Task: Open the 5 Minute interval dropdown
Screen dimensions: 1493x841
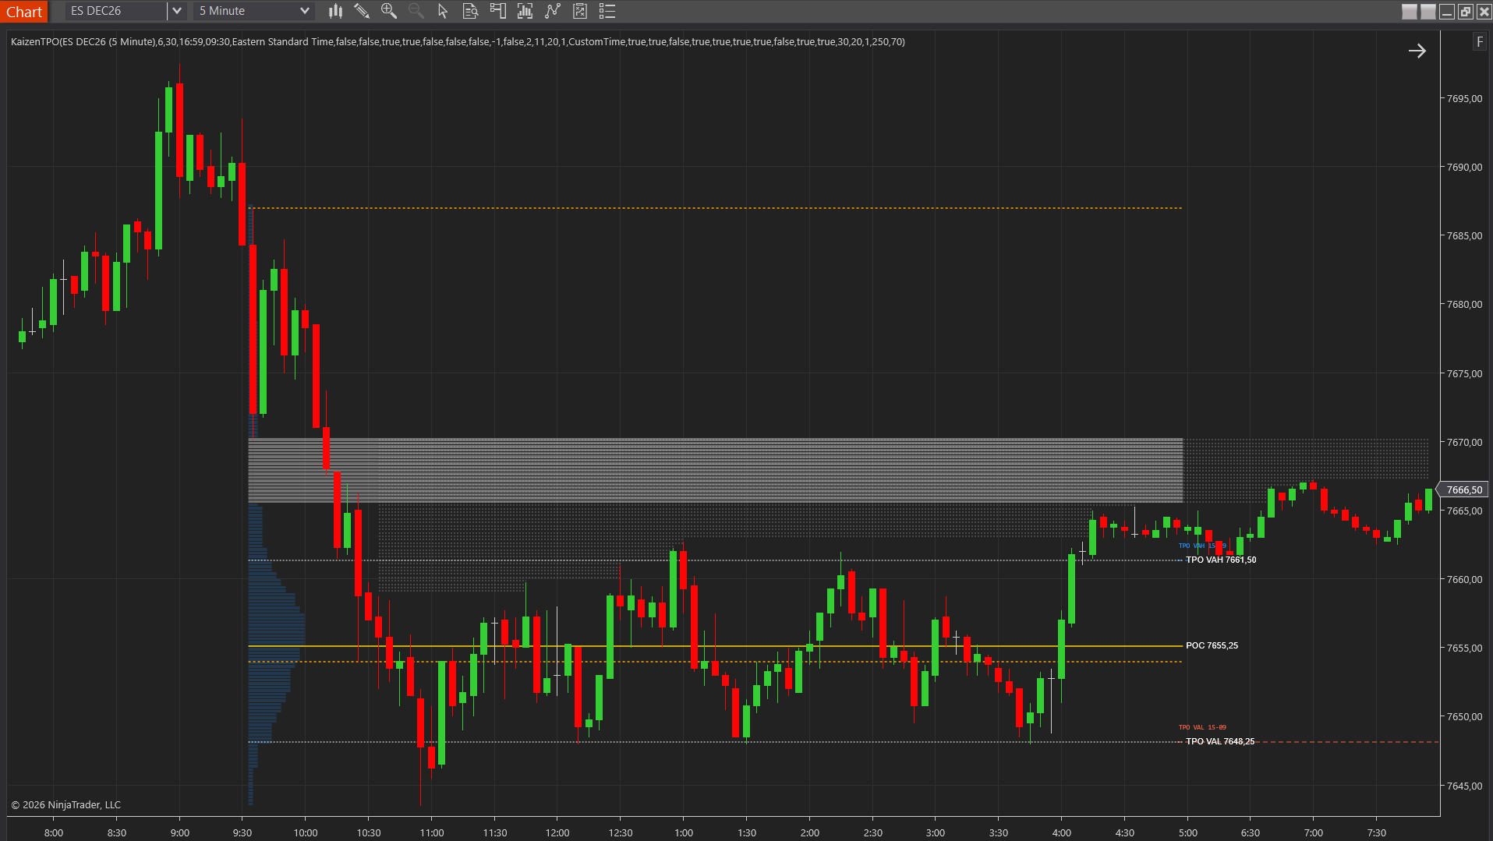Action: [x=253, y=11]
